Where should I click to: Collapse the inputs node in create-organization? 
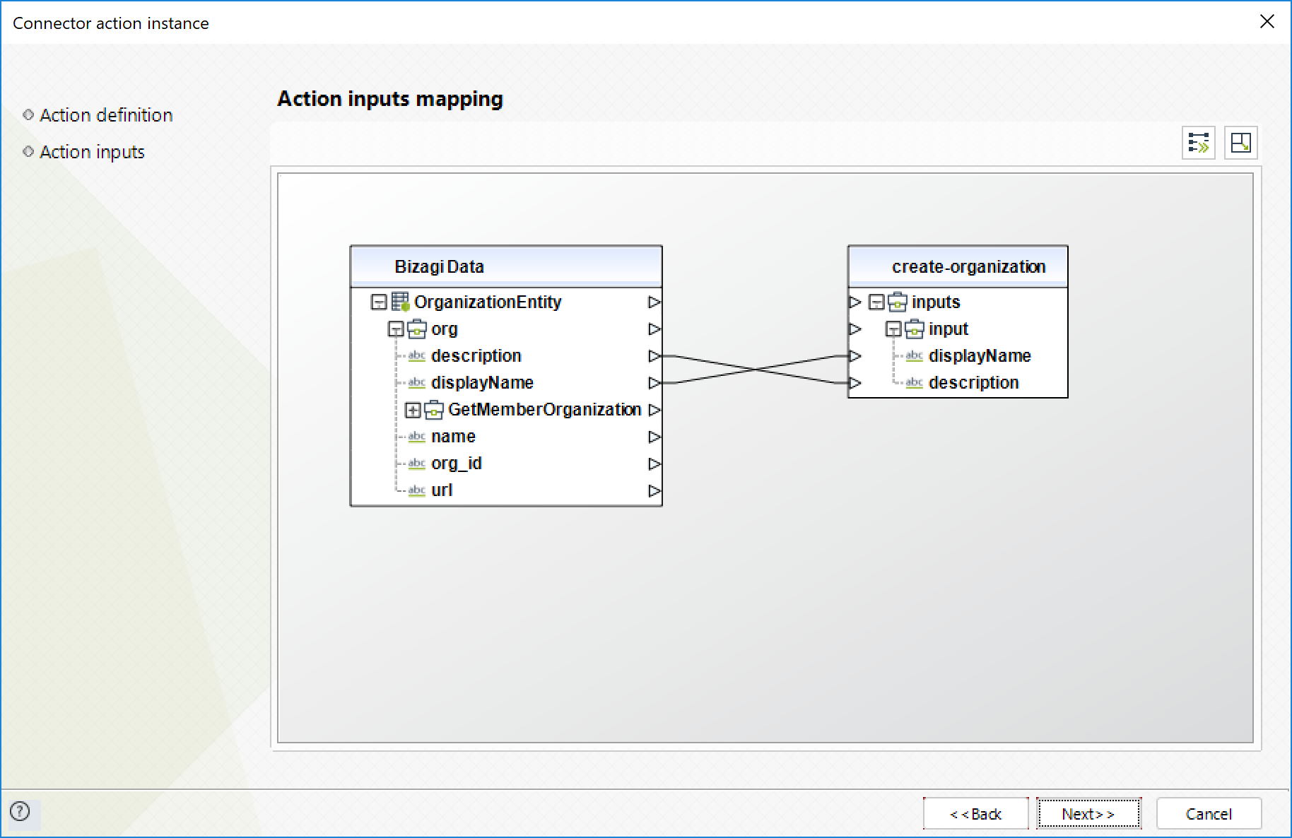click(x=876, y=302)
